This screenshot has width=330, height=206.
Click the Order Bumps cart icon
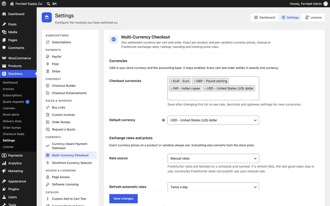click(x=48, y=122)
